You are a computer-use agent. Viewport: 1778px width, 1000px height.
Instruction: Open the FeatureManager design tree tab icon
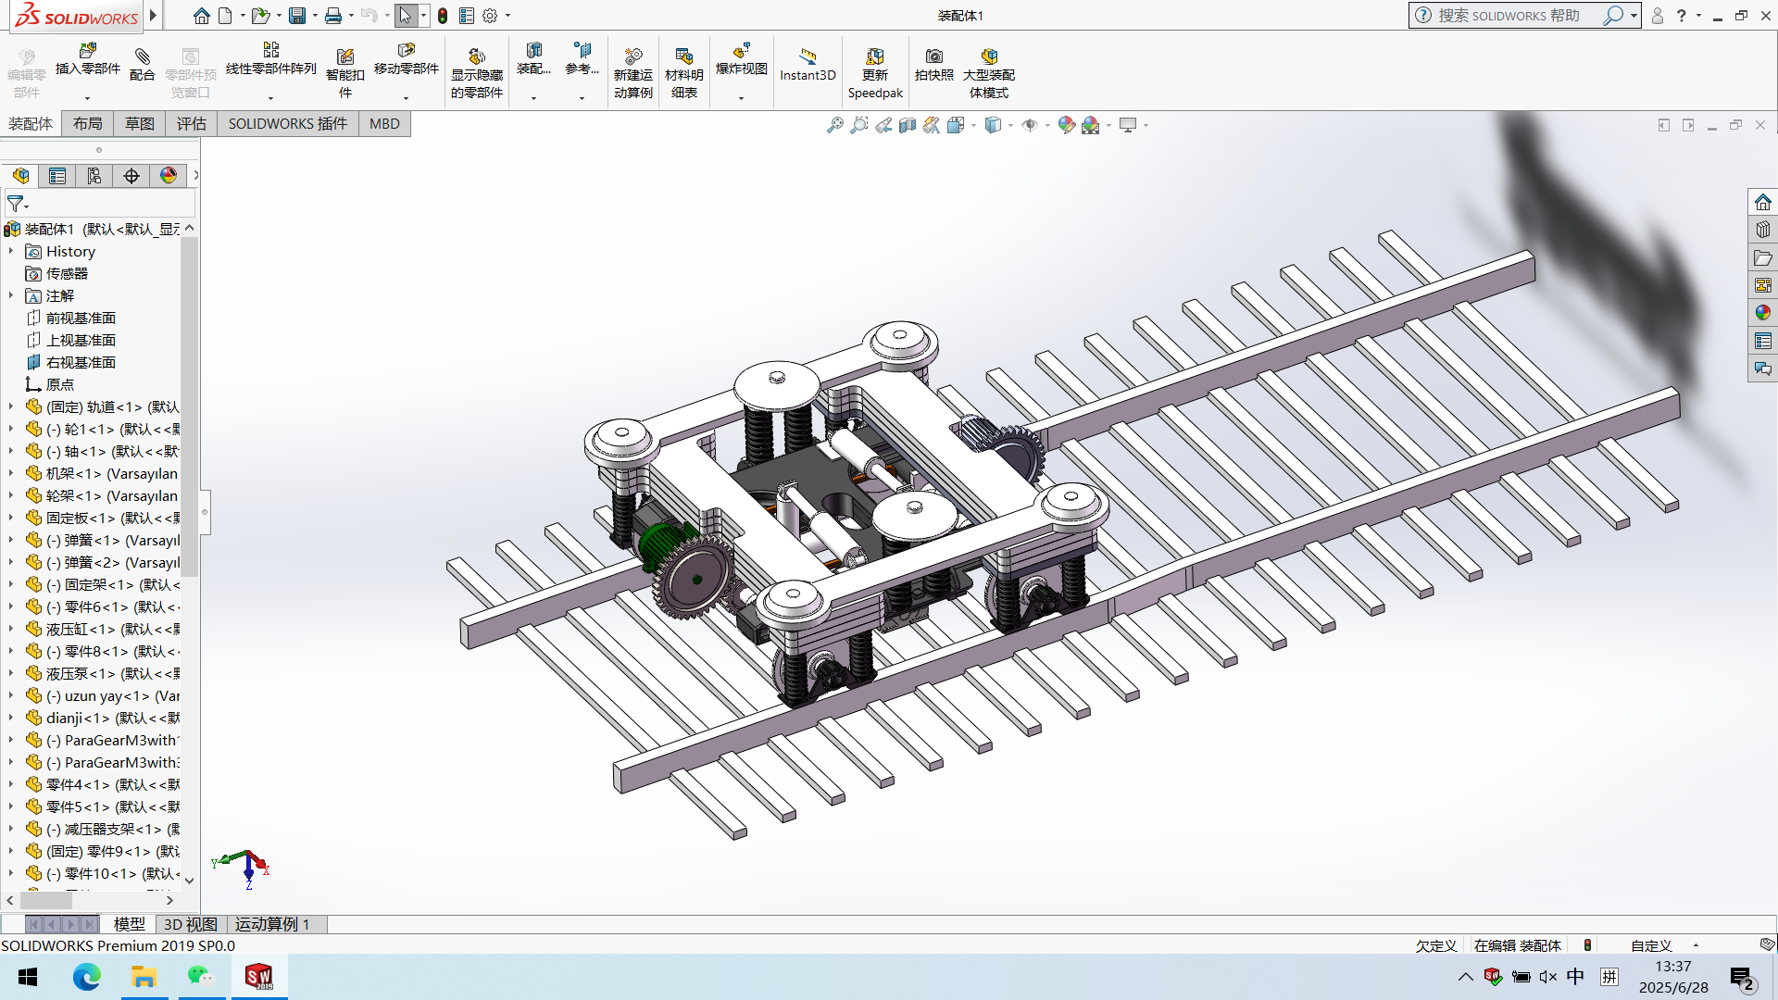(x=20, y=176)
